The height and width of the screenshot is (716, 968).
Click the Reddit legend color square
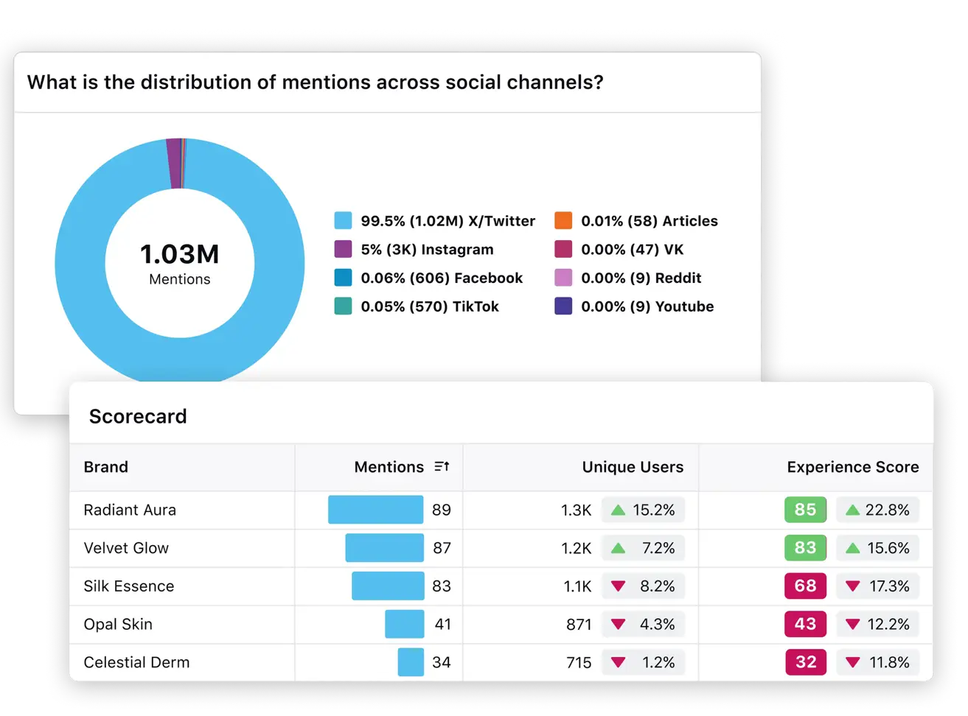coord(563,278)
